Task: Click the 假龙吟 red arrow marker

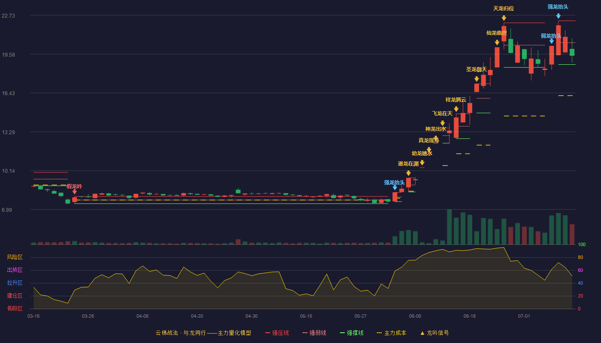Action: pos(74,192)
